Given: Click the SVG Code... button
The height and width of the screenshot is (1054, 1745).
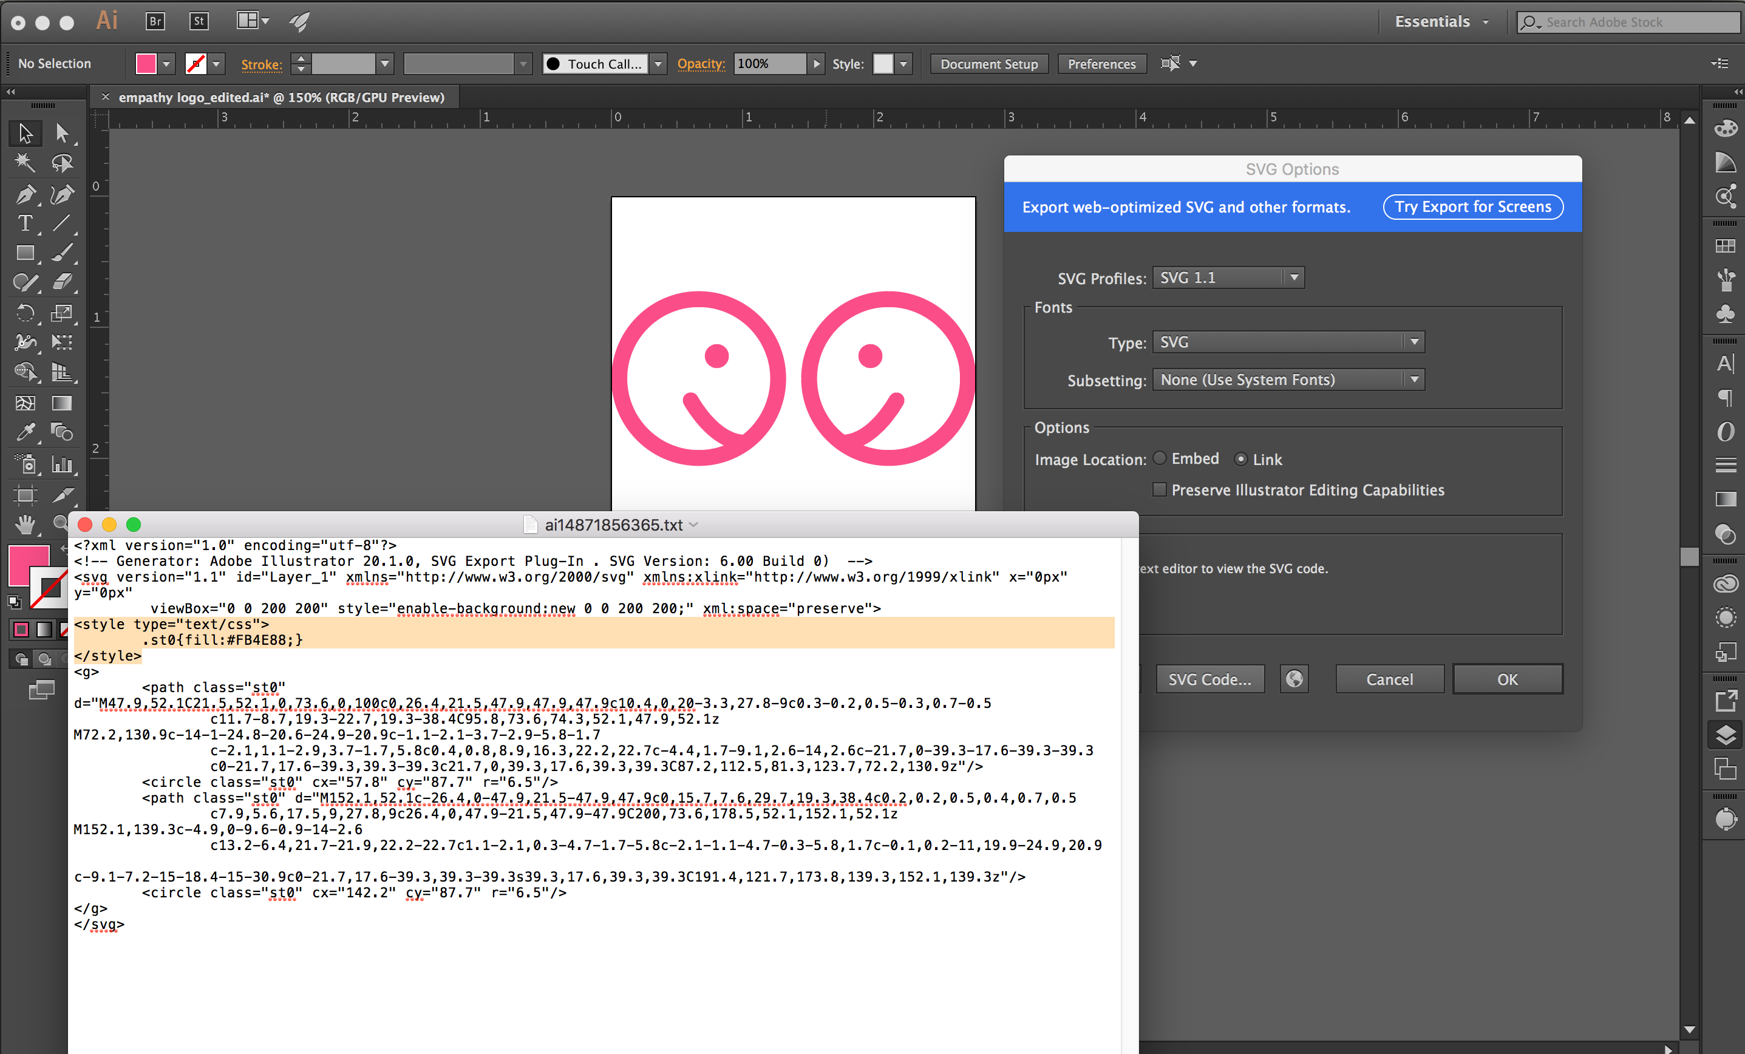Looking at the screenshot, I should pos(1209,679).
